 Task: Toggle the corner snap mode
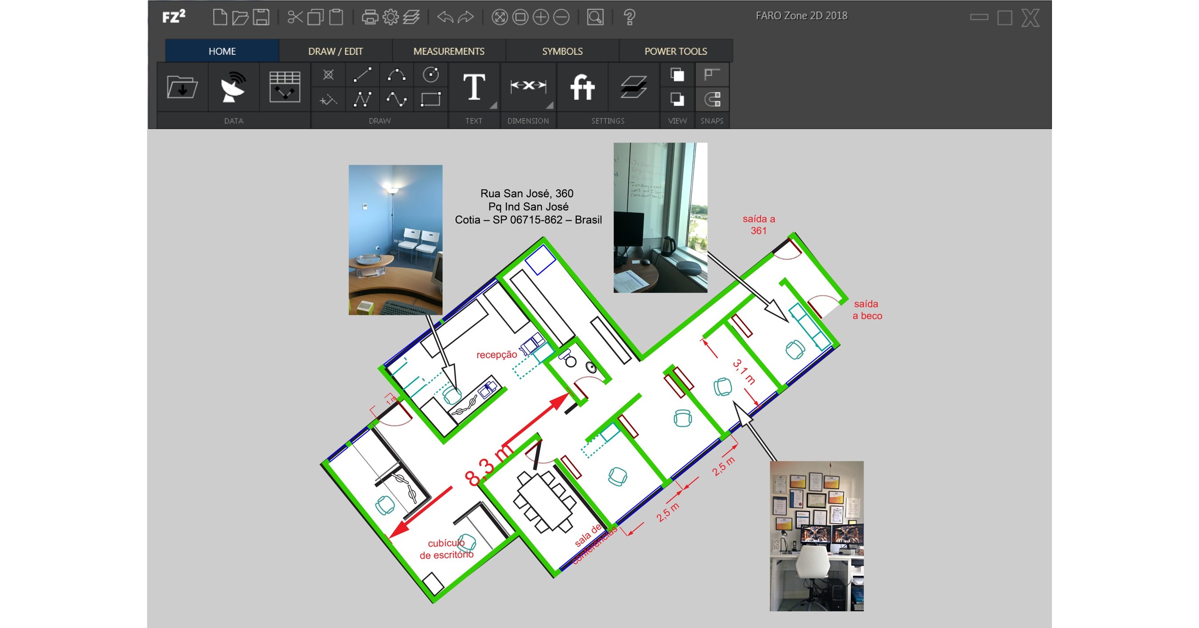click(712, 75)
